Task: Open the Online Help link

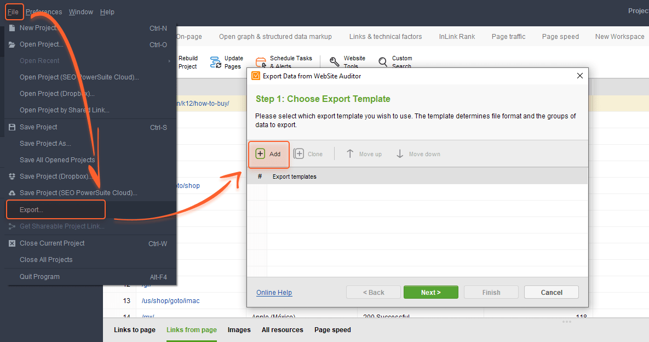Action: pyautogui.click(x=274, y=292)
